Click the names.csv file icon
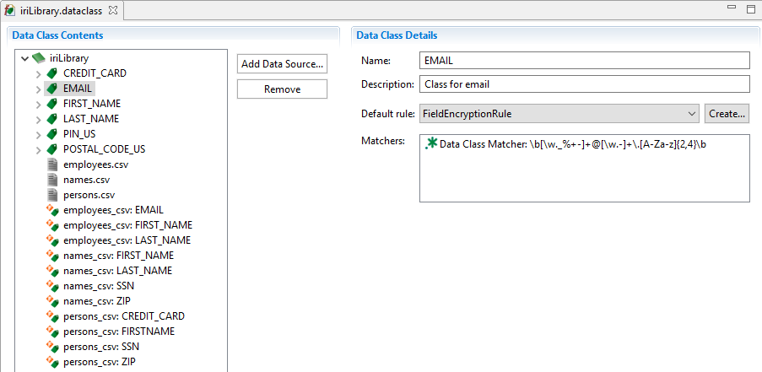The image size is (762, 372). coord(52,180)
